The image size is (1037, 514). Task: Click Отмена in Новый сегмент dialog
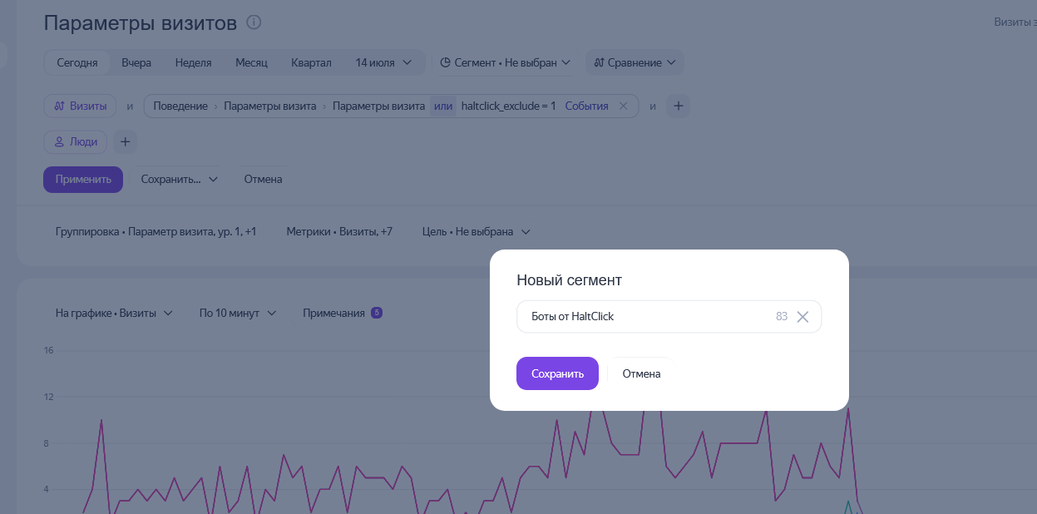tap(641, 373)
